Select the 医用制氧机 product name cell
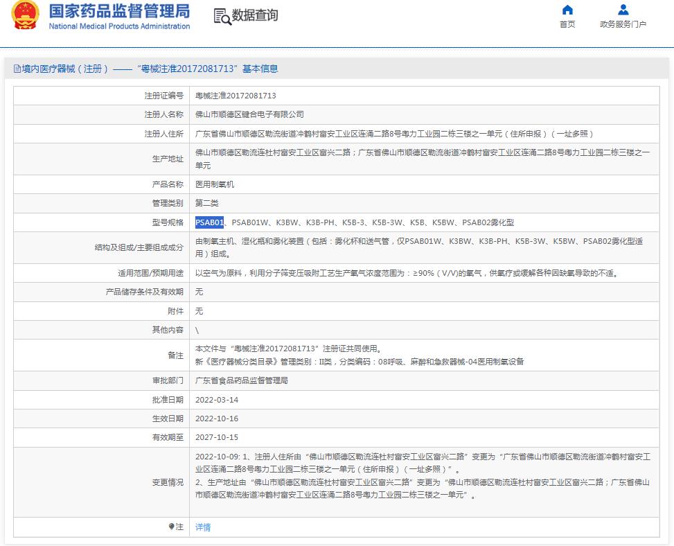The width and height of the screenshot is (674, 546). pyautogui.click(x=214, y=185)
